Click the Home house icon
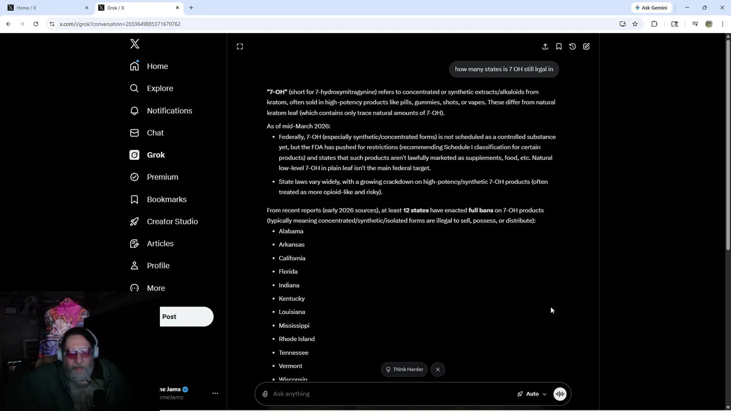This screenshot has width=731, height=411. [134, 66]
